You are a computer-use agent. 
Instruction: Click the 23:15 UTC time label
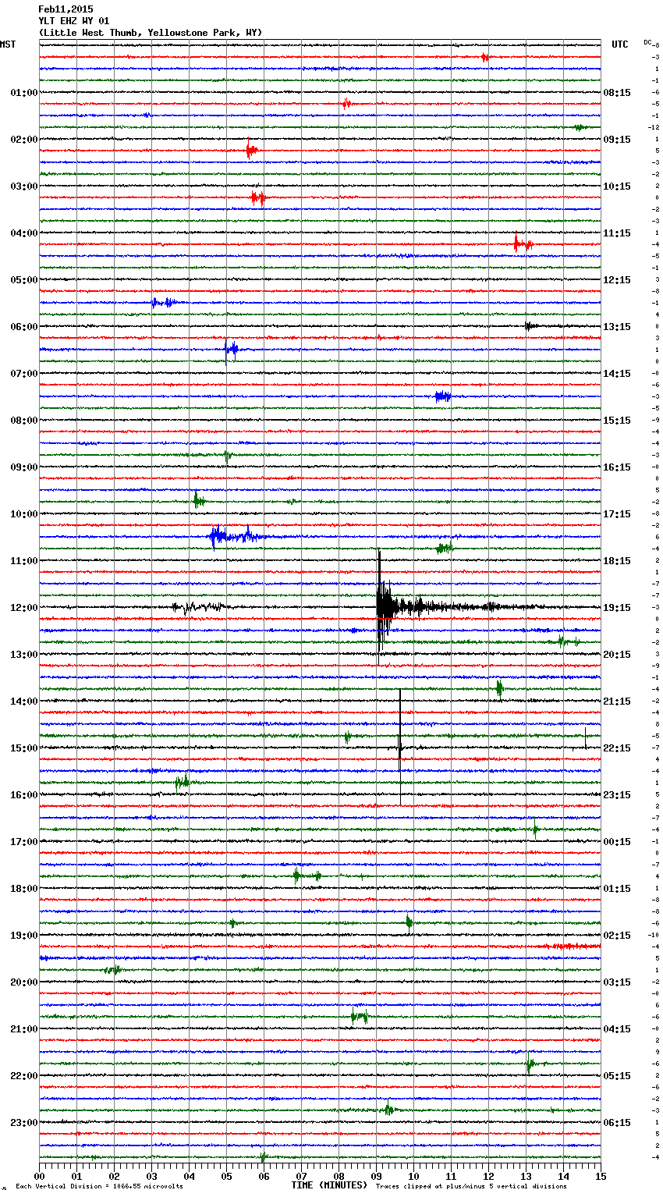pos(617,795)
